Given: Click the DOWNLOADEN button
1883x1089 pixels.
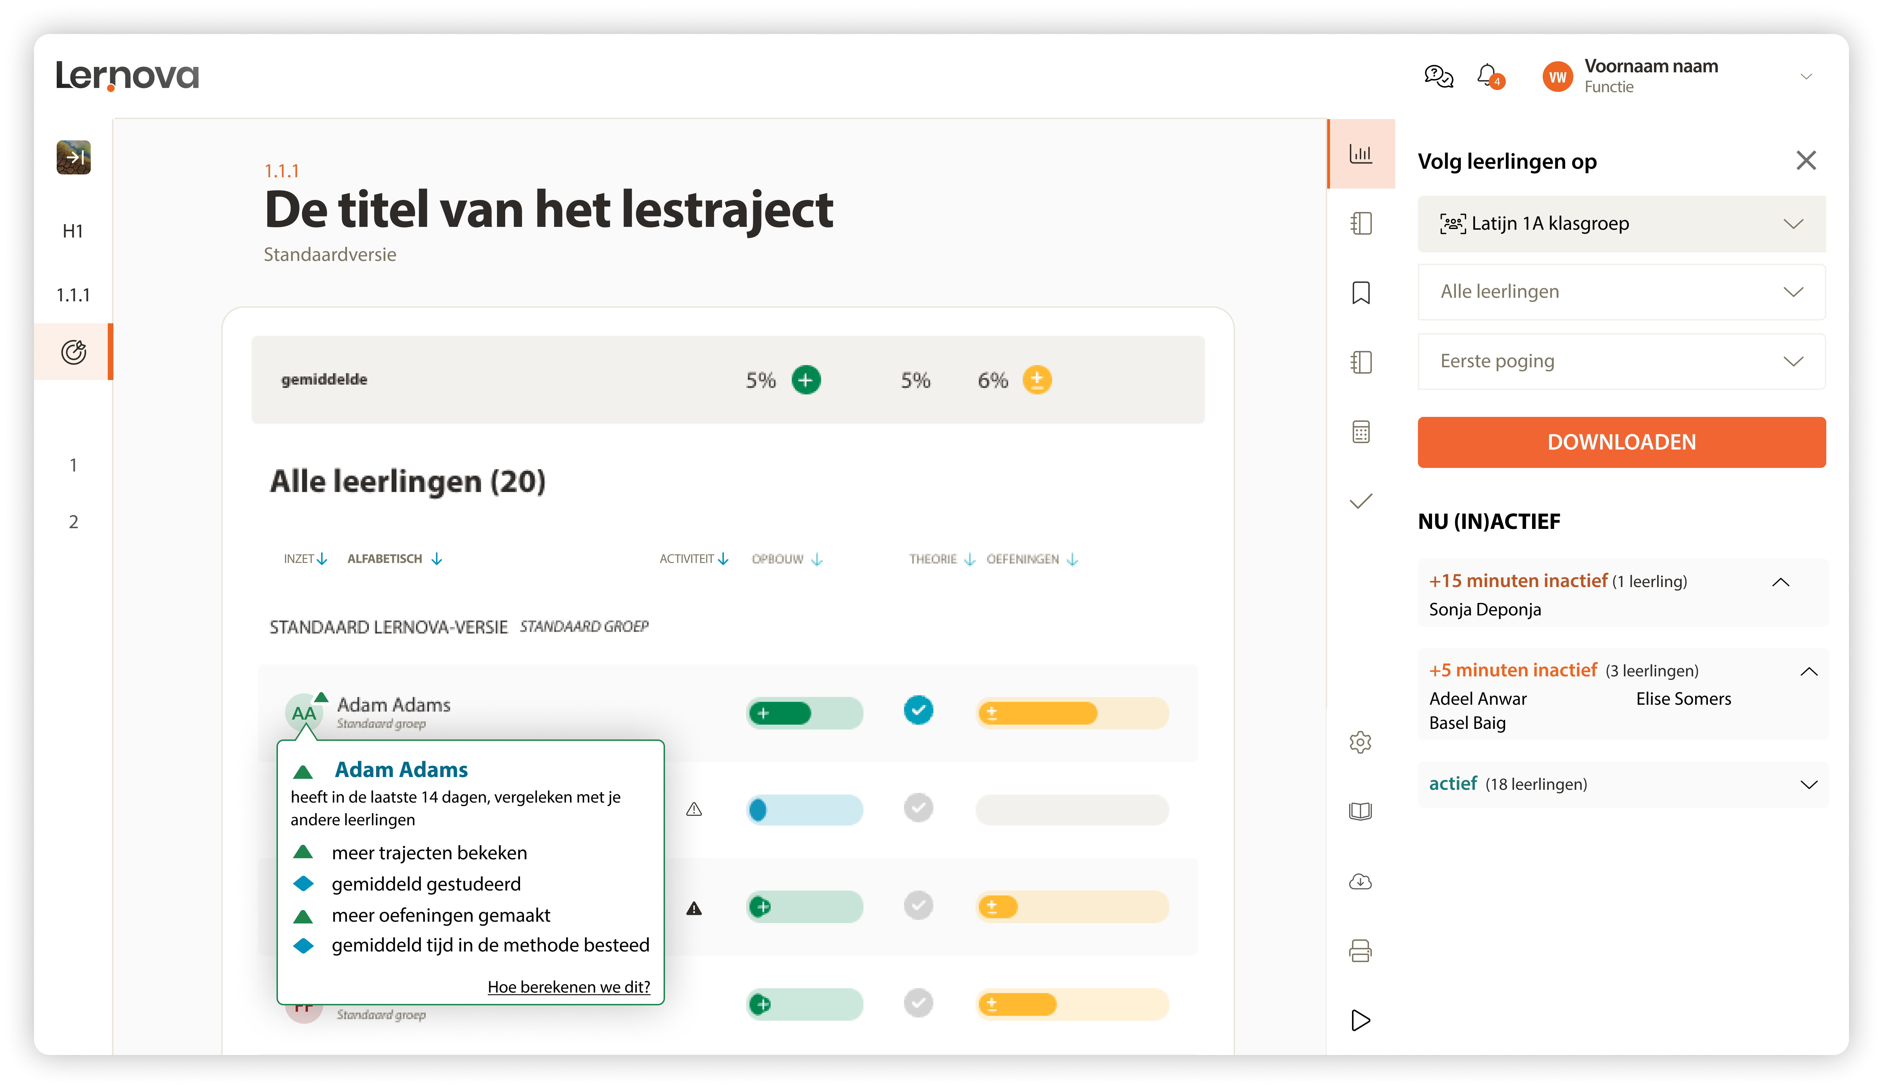Looking at the screenshot, I should click(1621, 442).
